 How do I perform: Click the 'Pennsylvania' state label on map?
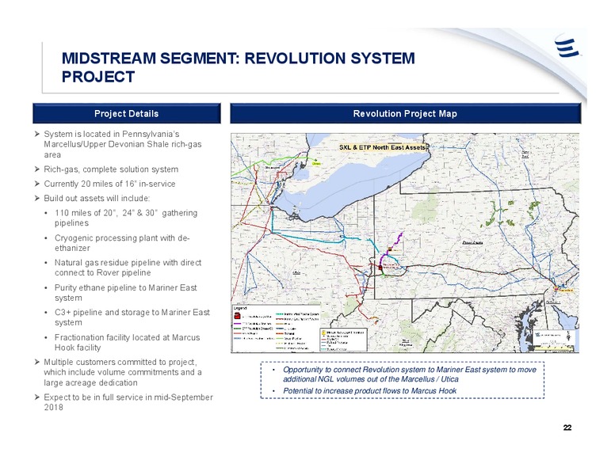(472, 242)
